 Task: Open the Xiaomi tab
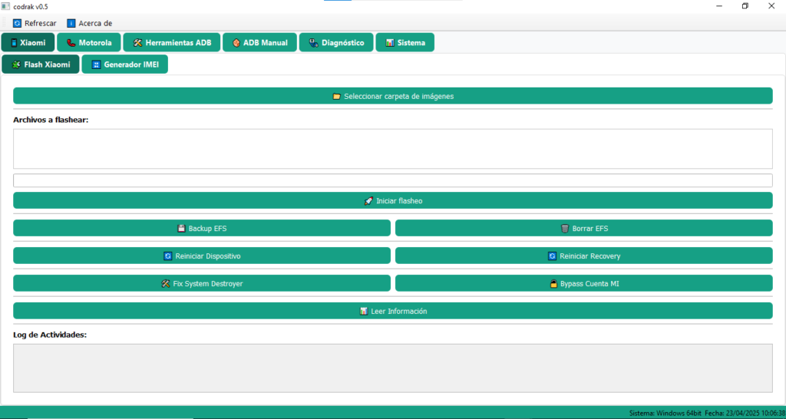pos(28,43)
